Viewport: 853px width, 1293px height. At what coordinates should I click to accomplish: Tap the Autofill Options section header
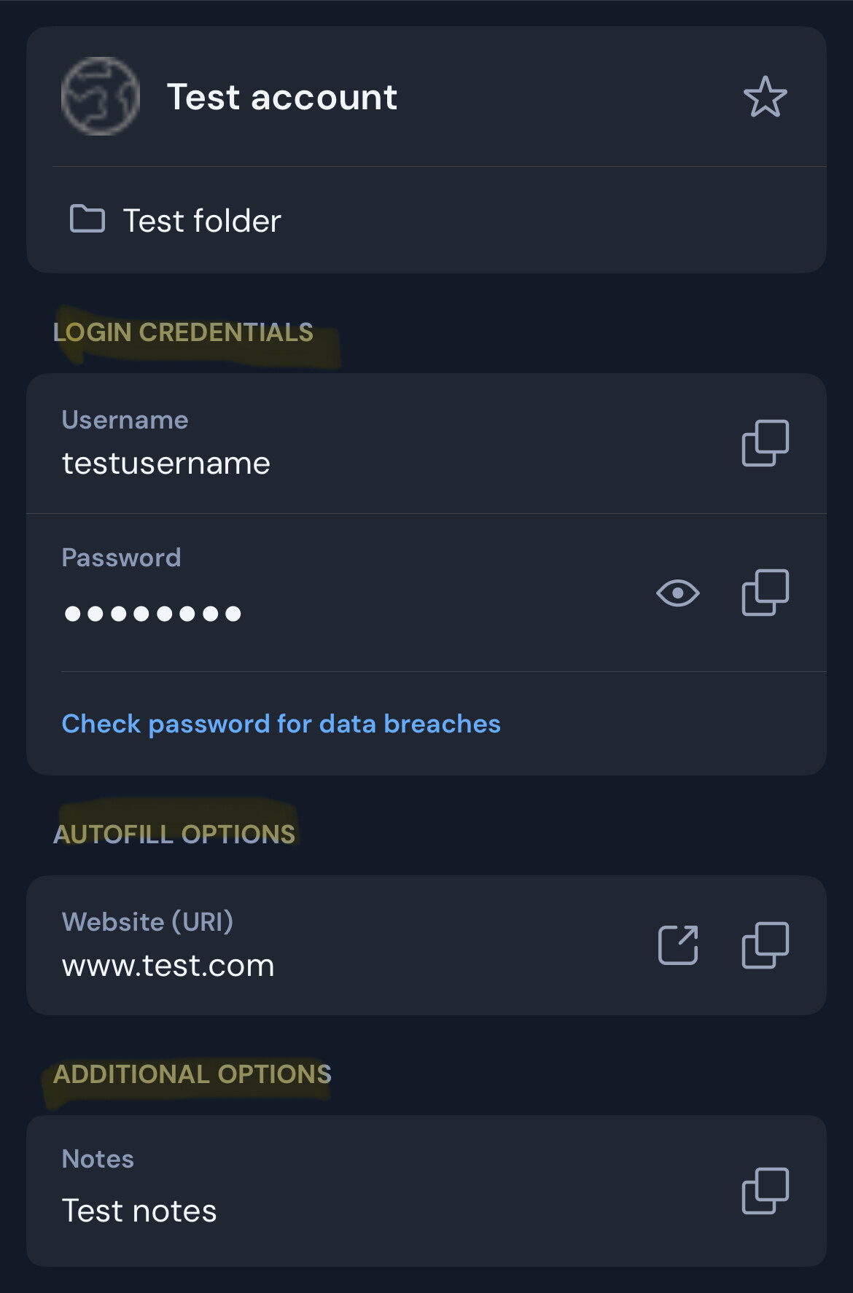click(x=174, y=834)
